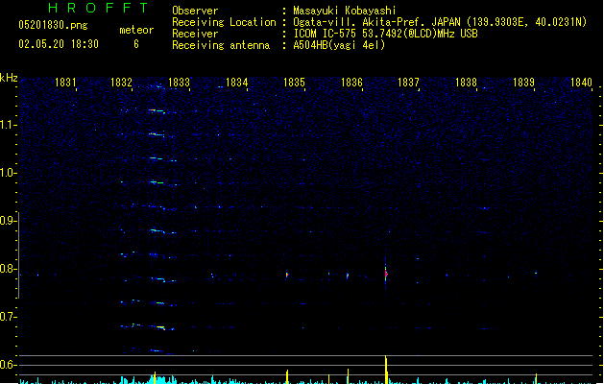604x384 pixels.
Task: Click the 0.6 kHz frequency label
Action: point(8,365)
